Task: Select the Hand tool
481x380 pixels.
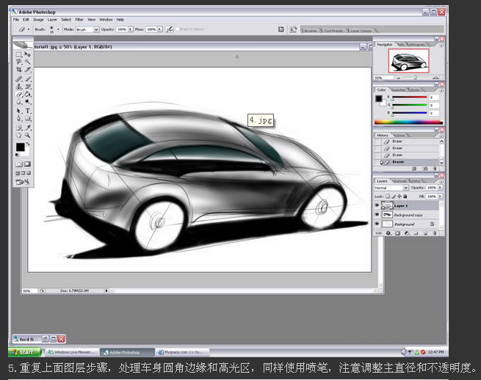Action: point(19,135)
